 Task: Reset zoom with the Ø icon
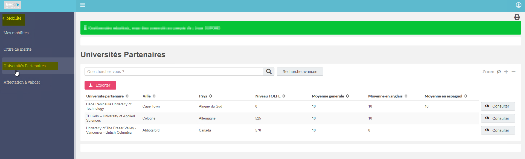499,72
